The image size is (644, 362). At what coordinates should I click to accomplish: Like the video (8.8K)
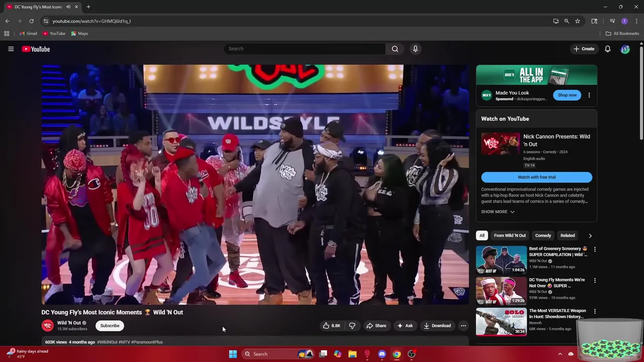coord(332,326)
